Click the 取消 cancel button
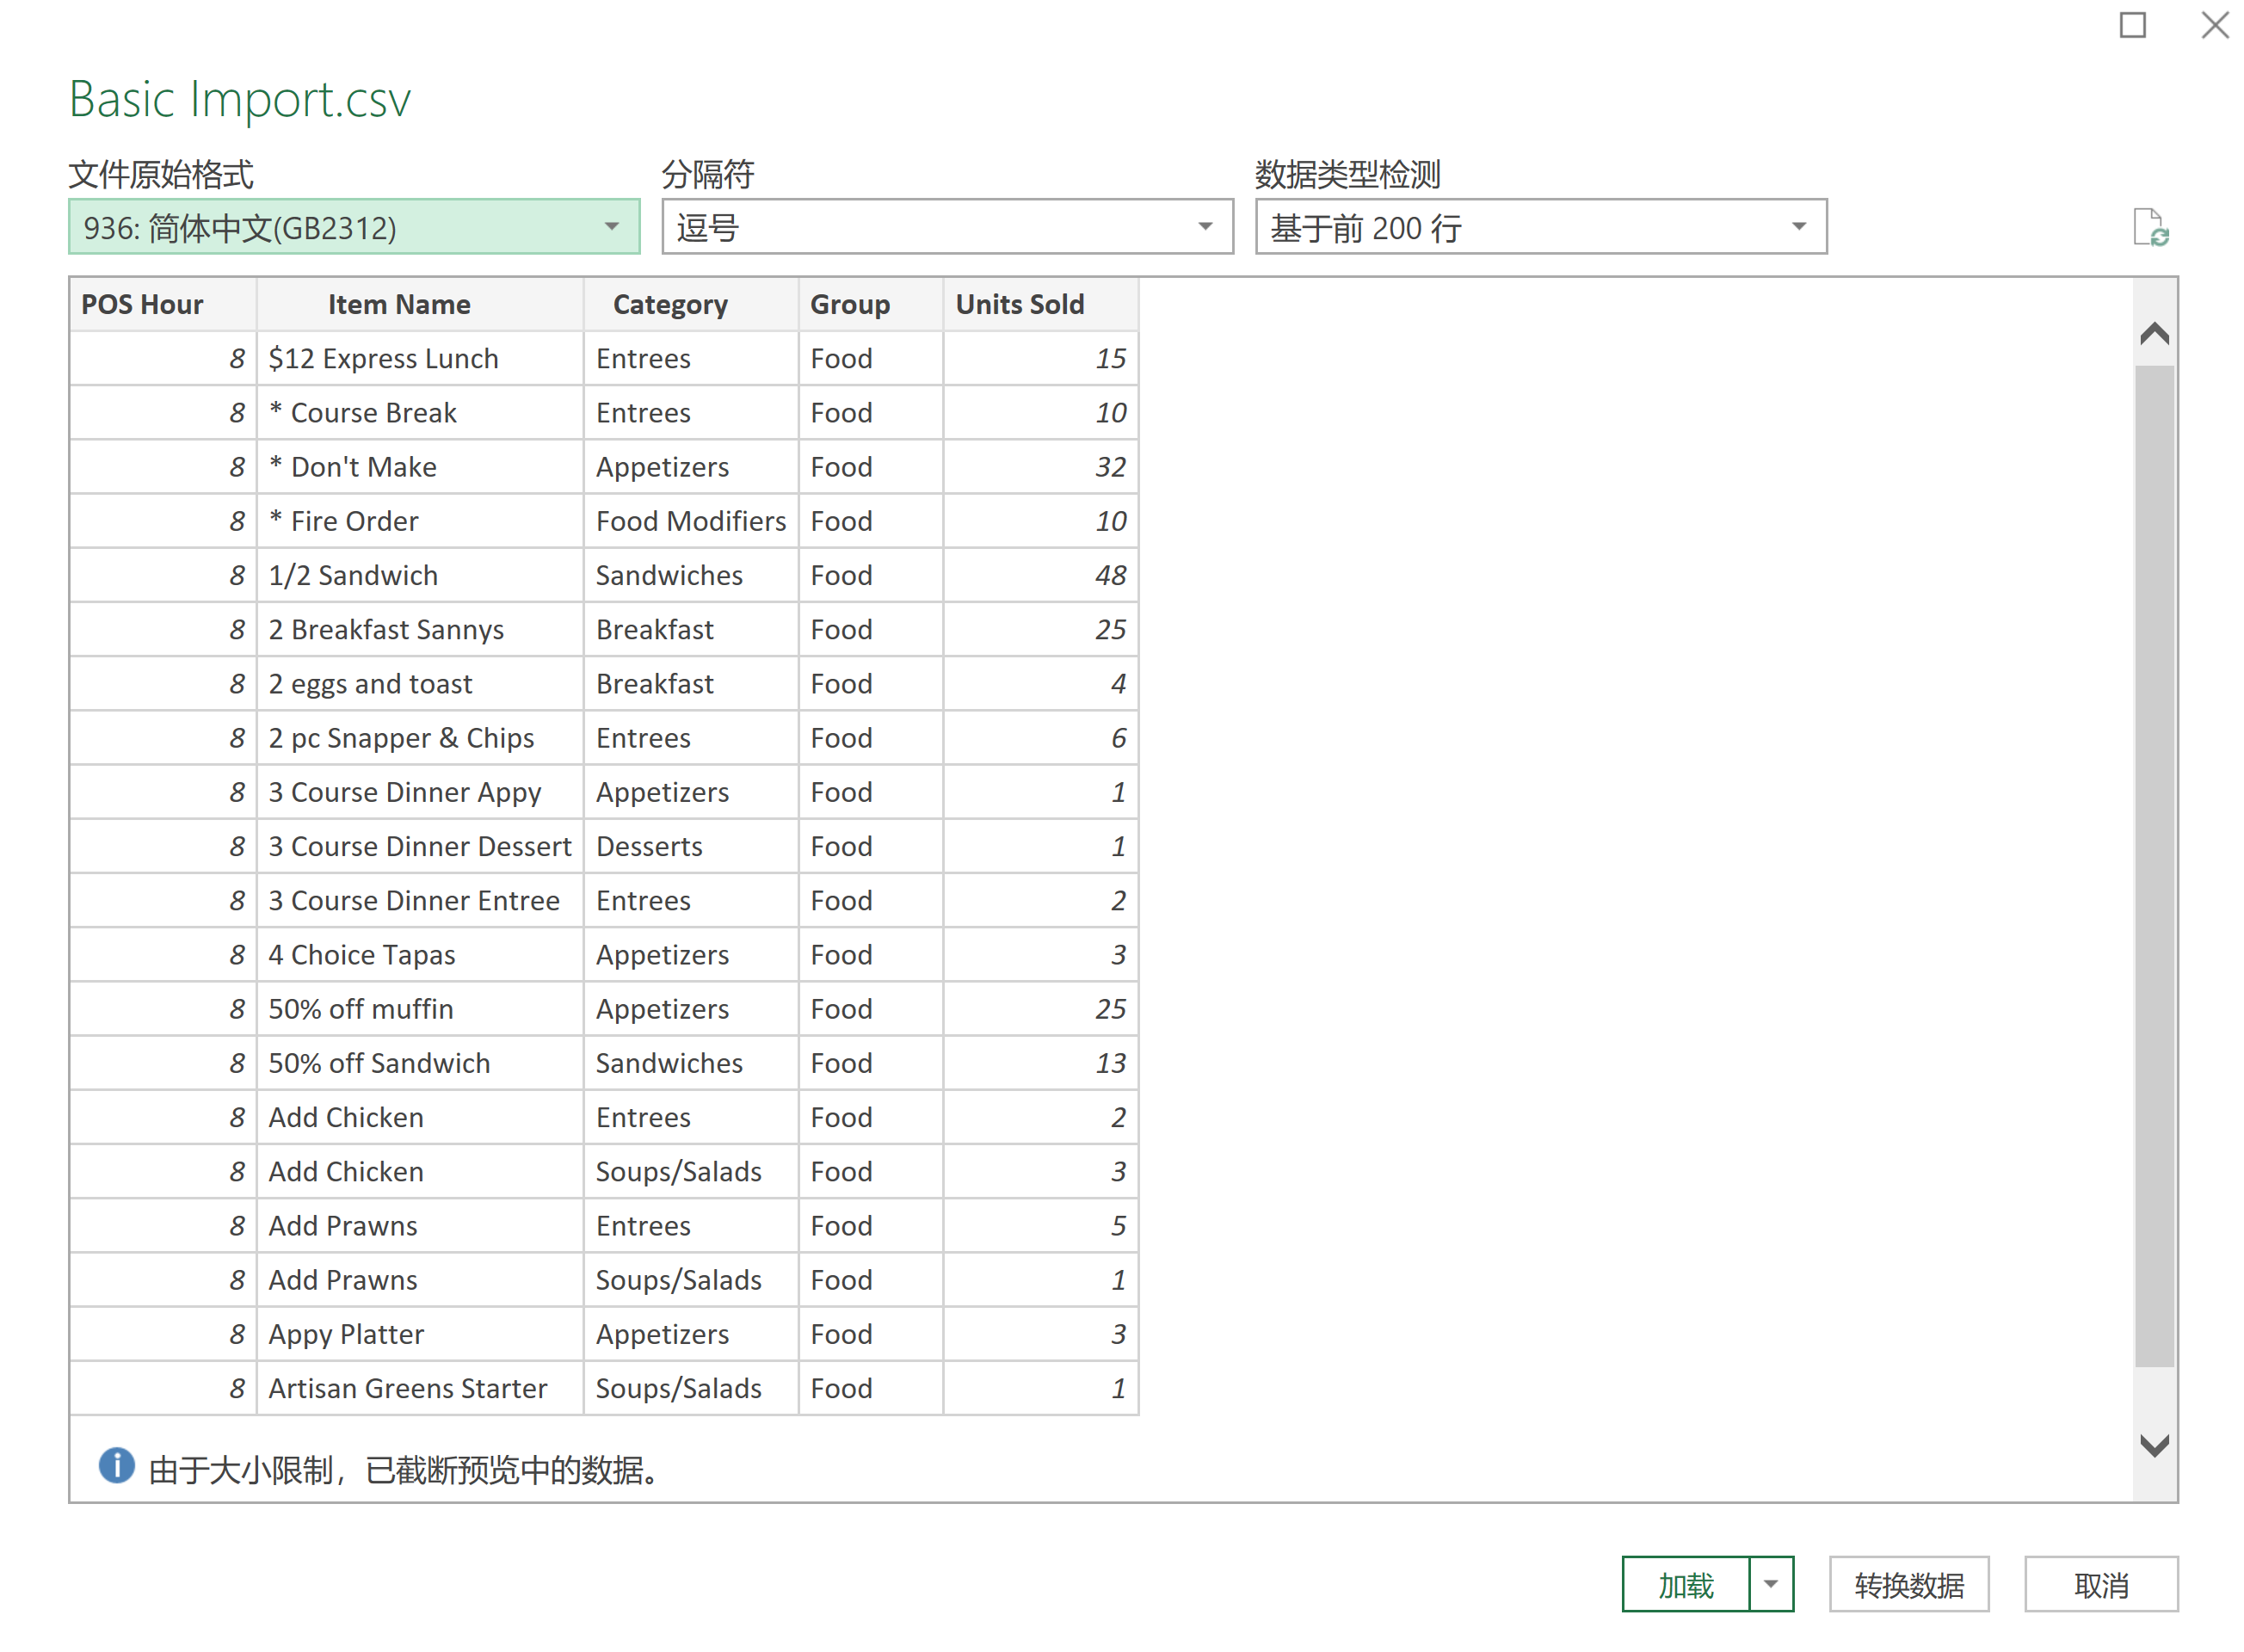2244x1652 pixels. [x=2100, y=1584]
